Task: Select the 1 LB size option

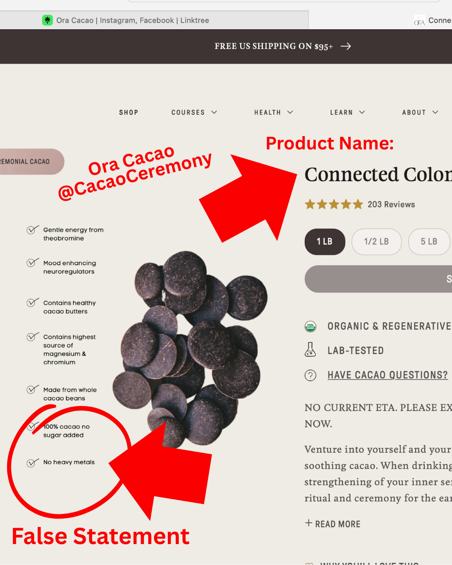Action: click(x=325, y=241)
